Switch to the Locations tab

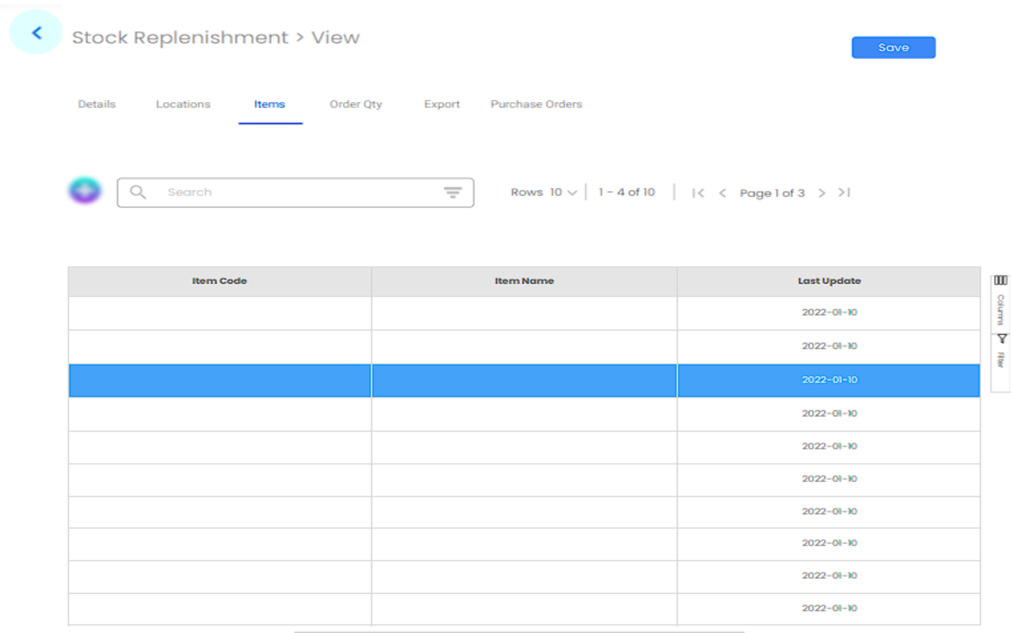tap(183, 104)
